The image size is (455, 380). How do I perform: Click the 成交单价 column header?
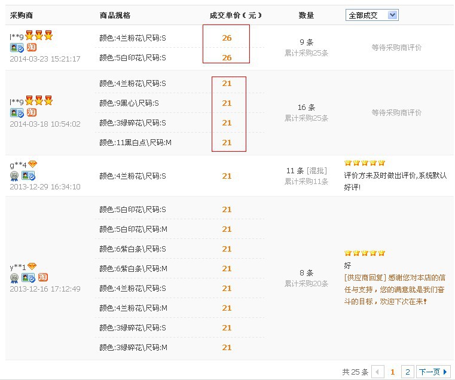pos(236,15)
